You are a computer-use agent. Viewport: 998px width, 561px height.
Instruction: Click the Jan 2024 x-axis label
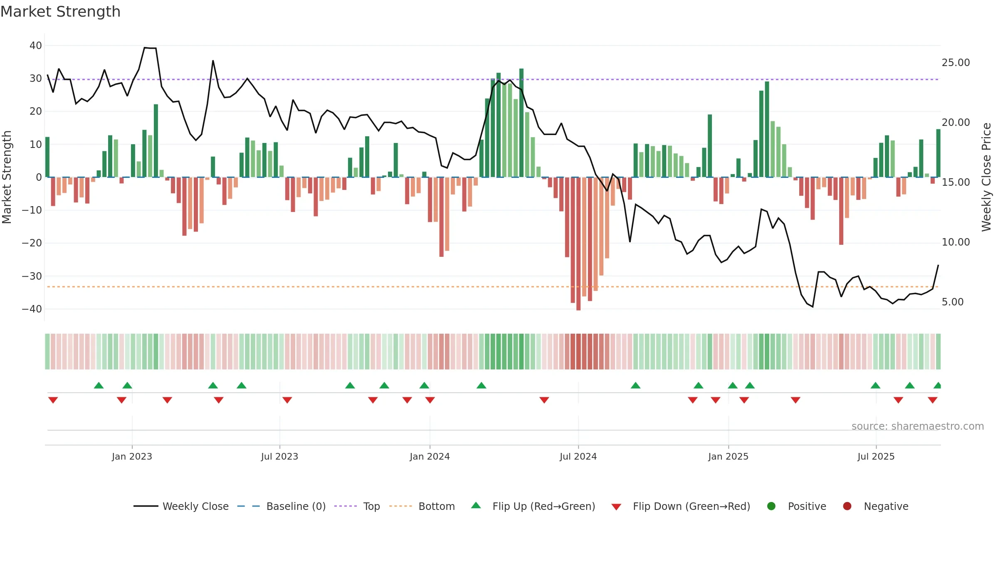(430, 457)
